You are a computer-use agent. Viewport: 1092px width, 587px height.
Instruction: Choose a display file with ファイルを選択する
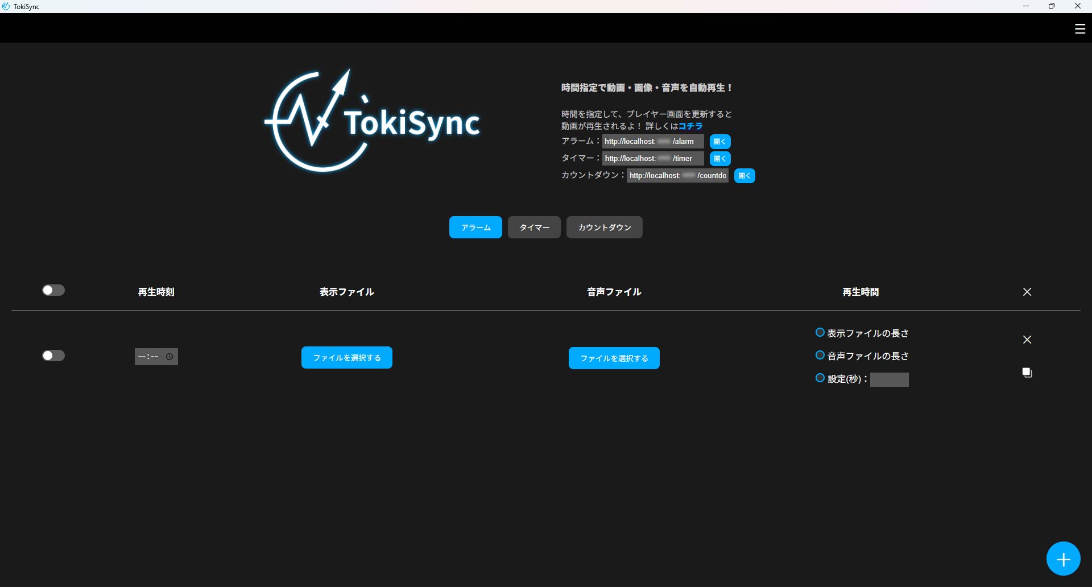pyautogui.click(x=347, y=358)
